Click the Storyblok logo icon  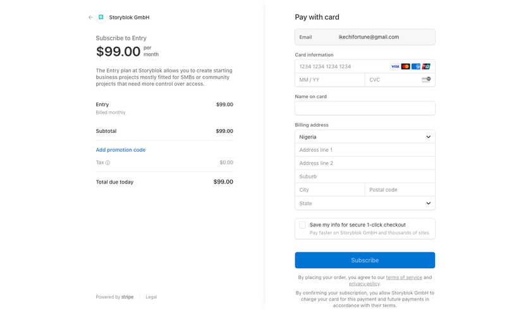pos(101,18)
